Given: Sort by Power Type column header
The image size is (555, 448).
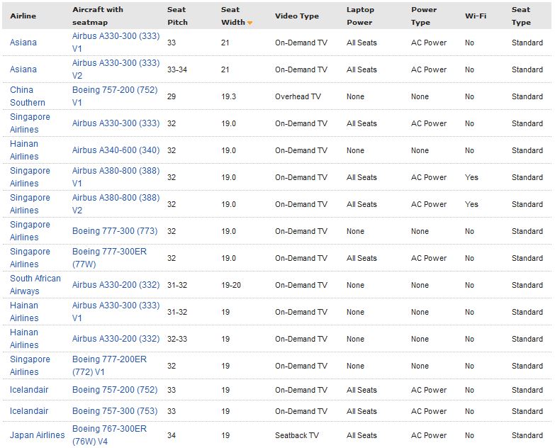Looking at the screenshot, I should tap(424, 16).
